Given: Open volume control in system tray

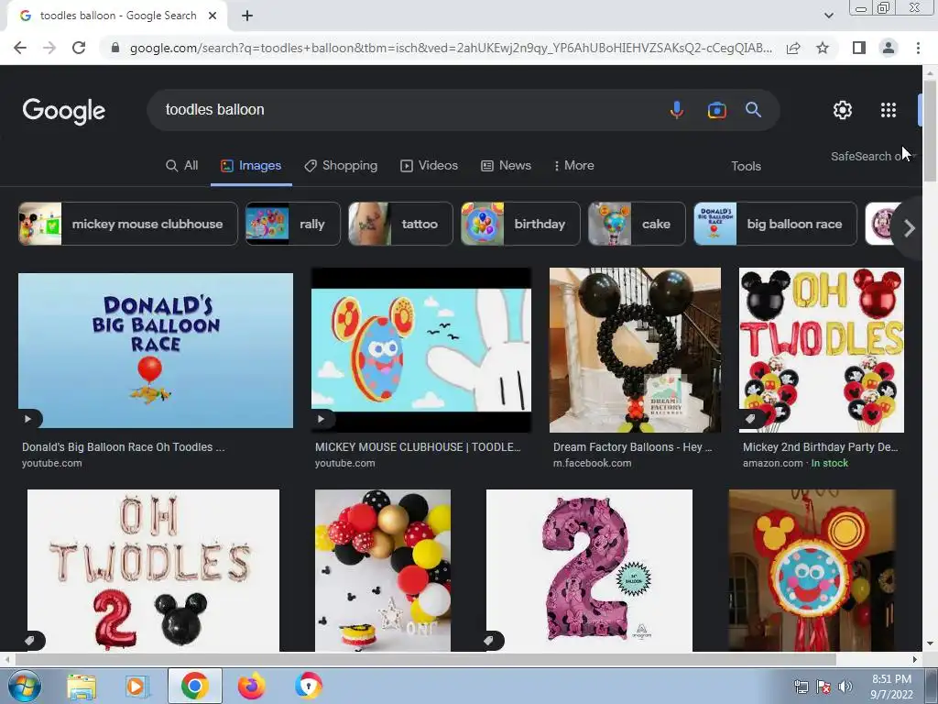Looking at the screenshot, I should click(845, 687).
